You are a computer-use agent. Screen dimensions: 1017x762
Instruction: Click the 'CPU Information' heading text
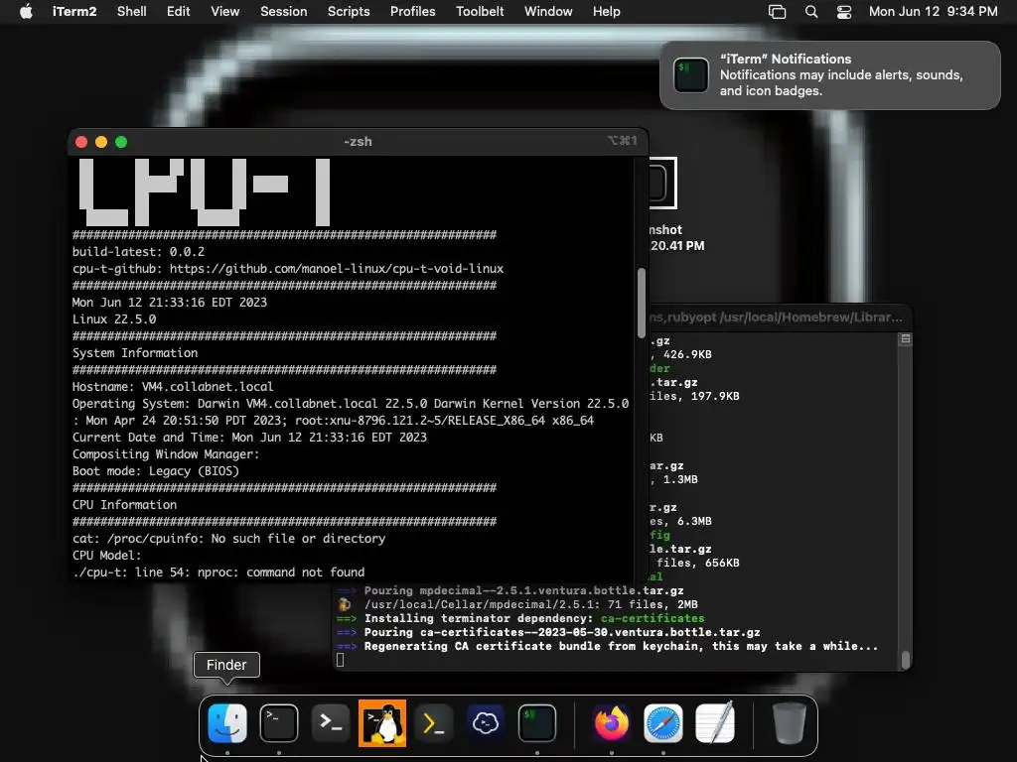(124, 504)
